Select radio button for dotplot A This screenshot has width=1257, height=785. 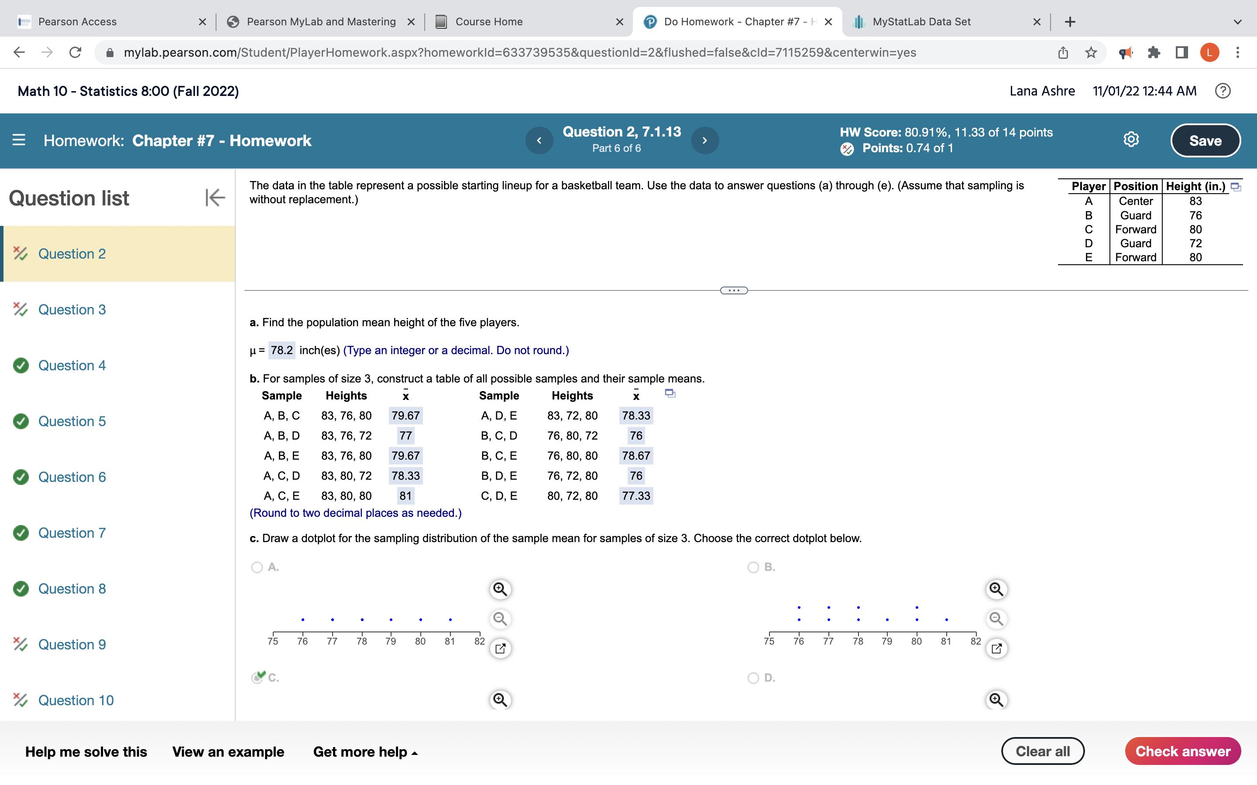pyautogui.click(x=257, y=567)
